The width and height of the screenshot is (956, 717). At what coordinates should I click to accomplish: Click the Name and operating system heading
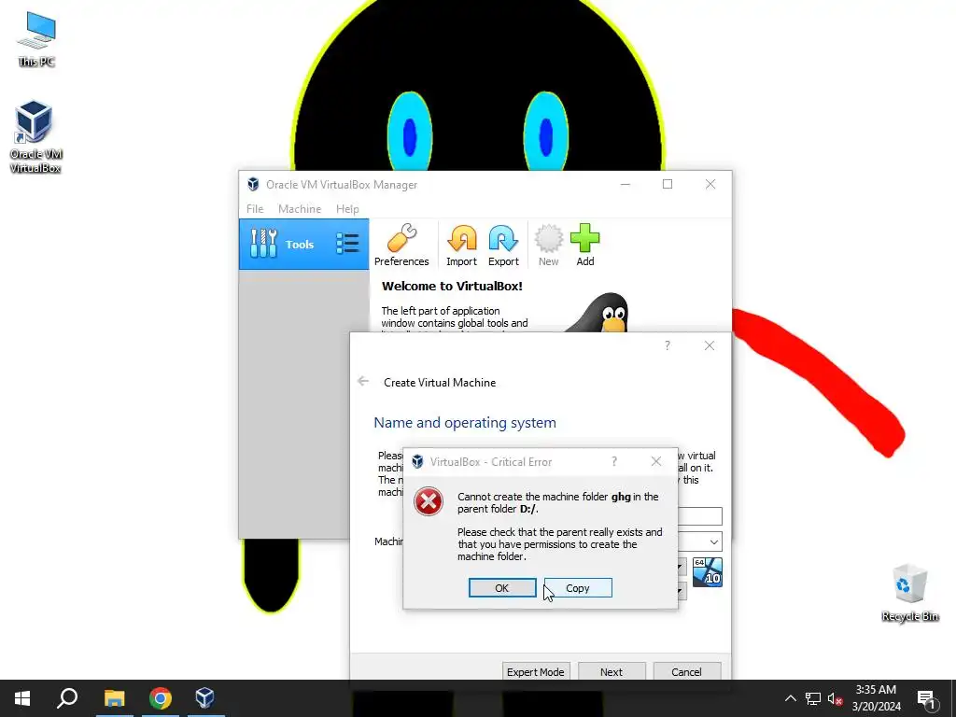465,423
